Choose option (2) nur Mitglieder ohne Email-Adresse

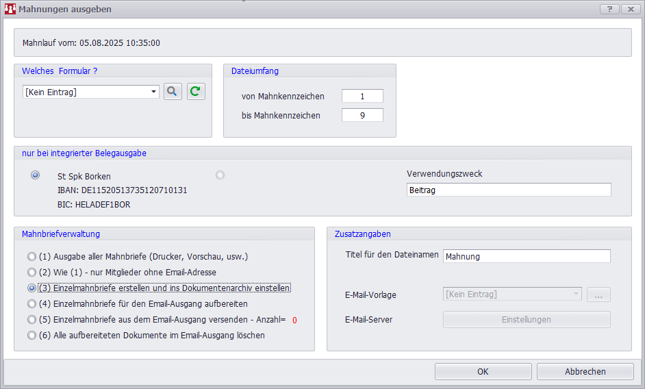[31, 273]
